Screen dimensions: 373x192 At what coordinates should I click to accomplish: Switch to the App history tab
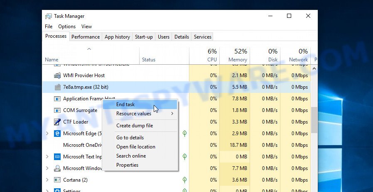117,37
